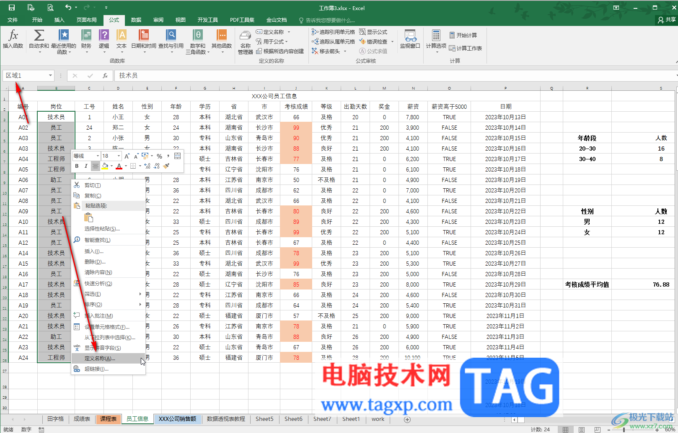The image size is (678, 433).
Task: Click the Share (共享) button
Action: click(x=667, y=20)
